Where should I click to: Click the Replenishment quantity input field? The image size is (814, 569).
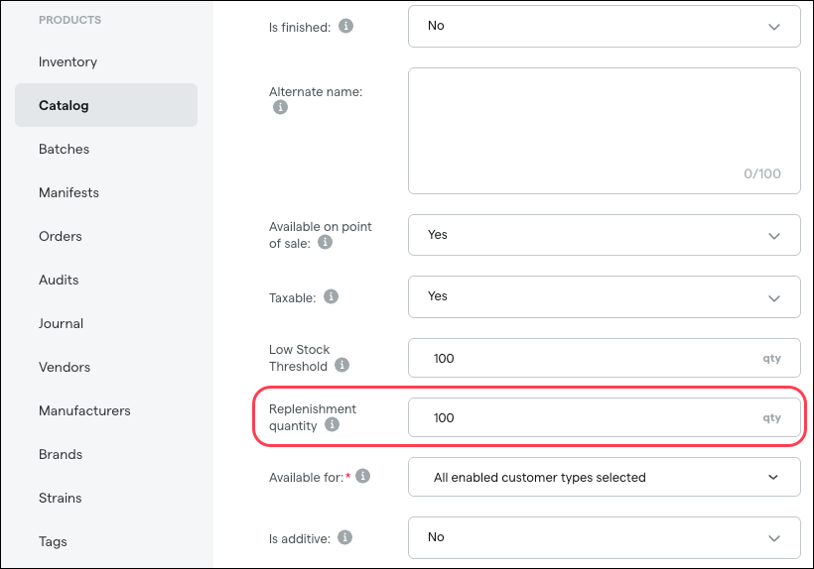[x=605, y=417]
